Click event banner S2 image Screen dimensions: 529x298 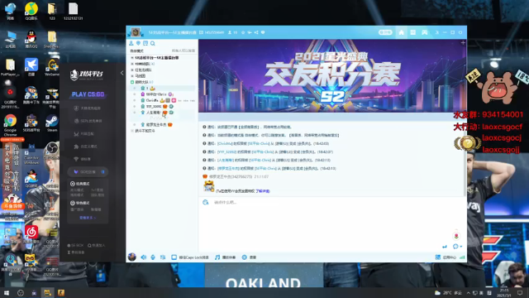pos(332,75)
